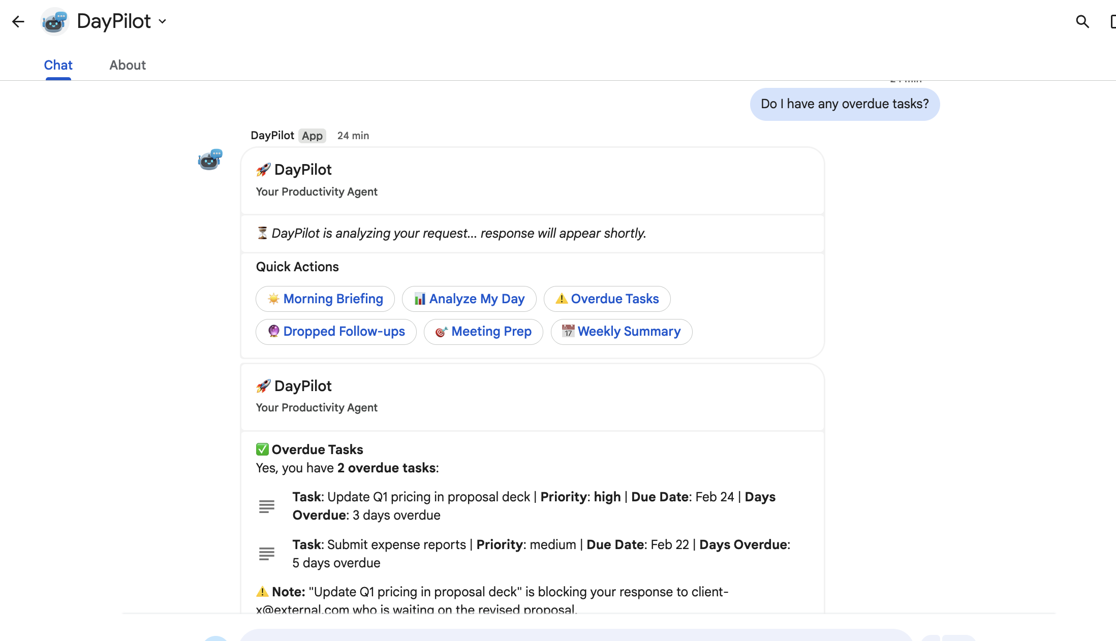Click the rocket icon in second card header

pyautogui.click(x=263, y=386)
